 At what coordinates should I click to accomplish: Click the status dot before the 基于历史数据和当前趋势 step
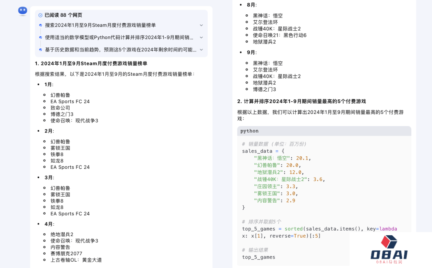pyautogui.click(x=40, y=50)
